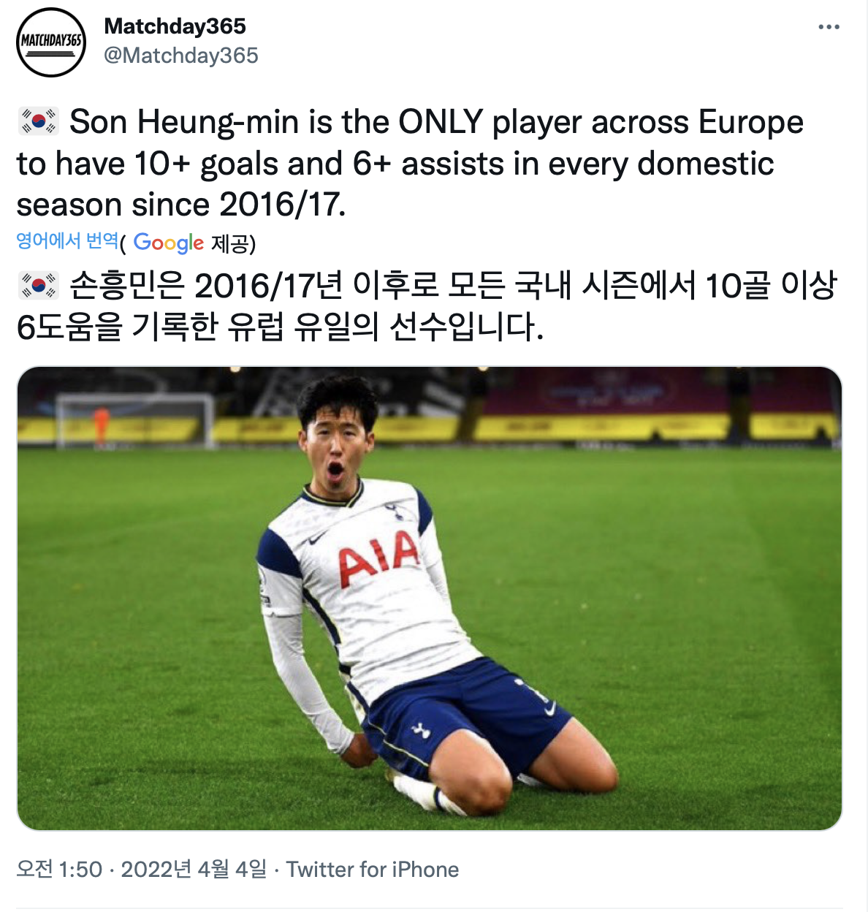Open the attached Son Heung-min photo
The width and height of the screenshot is (868, 912).
(430, 598)
